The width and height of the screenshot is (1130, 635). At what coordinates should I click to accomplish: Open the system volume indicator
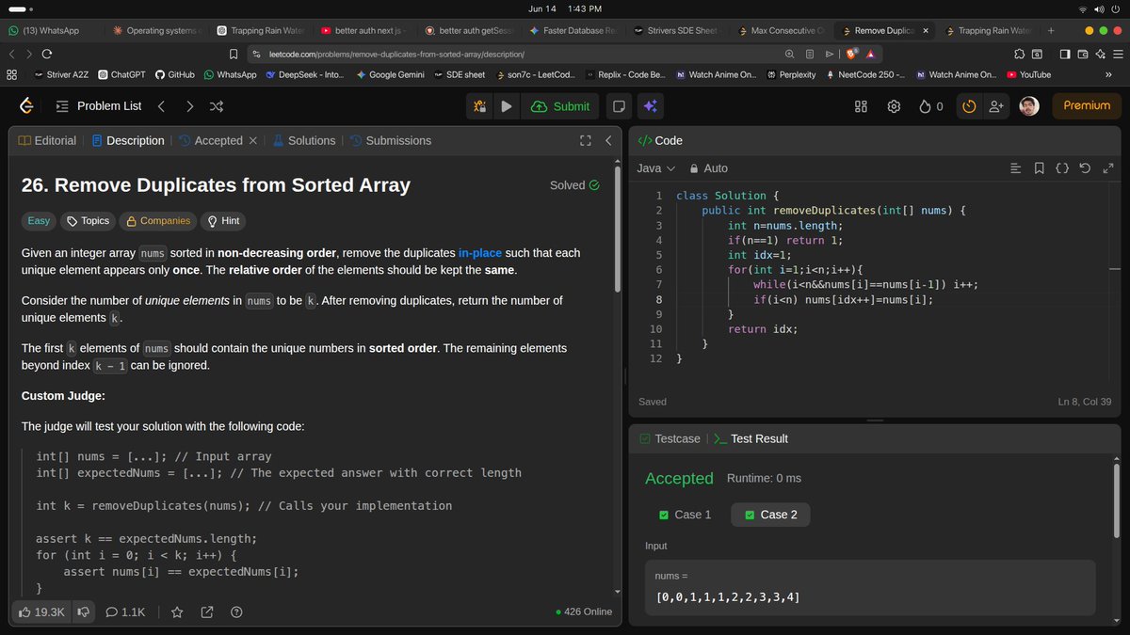pos(1101,8)
